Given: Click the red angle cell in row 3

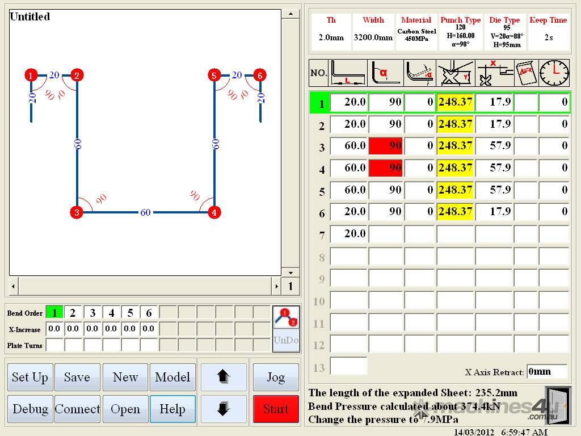Looking at the screenshot, I should 386,146.
